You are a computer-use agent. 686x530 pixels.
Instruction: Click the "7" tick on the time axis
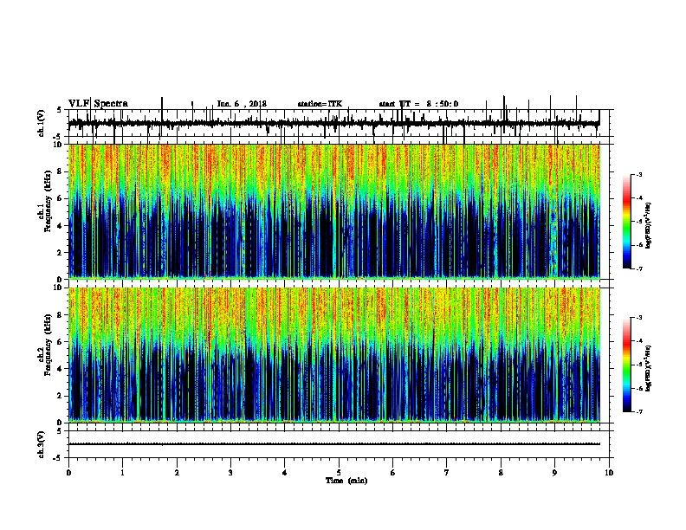coord(447,473)
